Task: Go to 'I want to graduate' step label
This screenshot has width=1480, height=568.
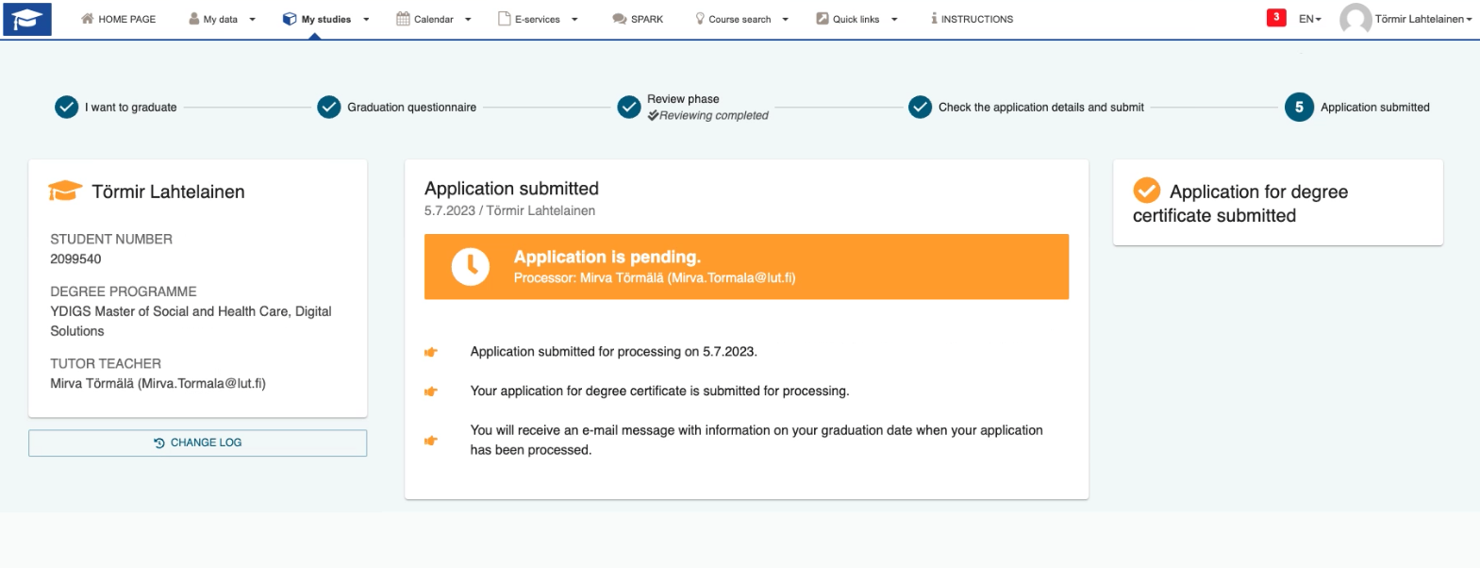Action: tap(131, 108)
